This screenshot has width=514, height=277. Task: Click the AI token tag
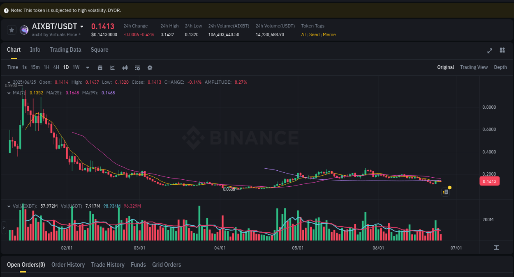(303, 34)
